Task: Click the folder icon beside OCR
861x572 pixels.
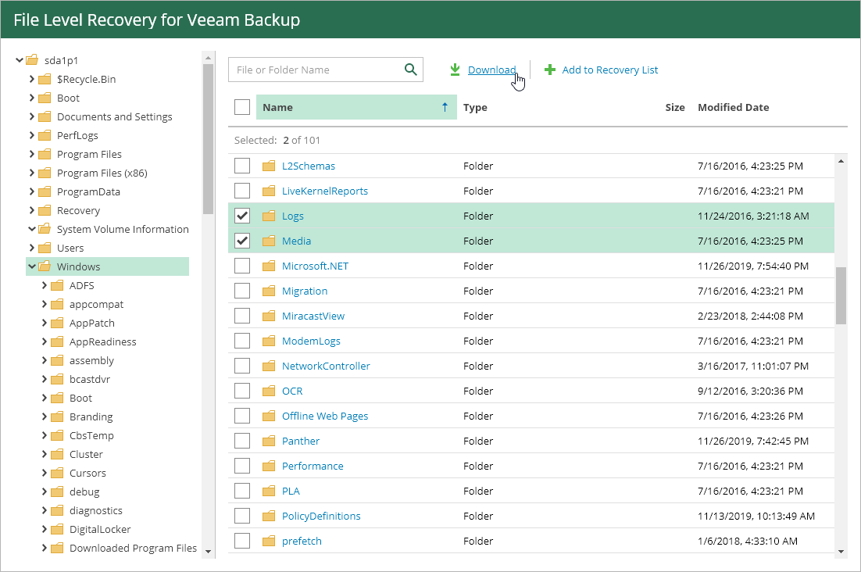Action: pyautogui.click(x=269, y=391)
